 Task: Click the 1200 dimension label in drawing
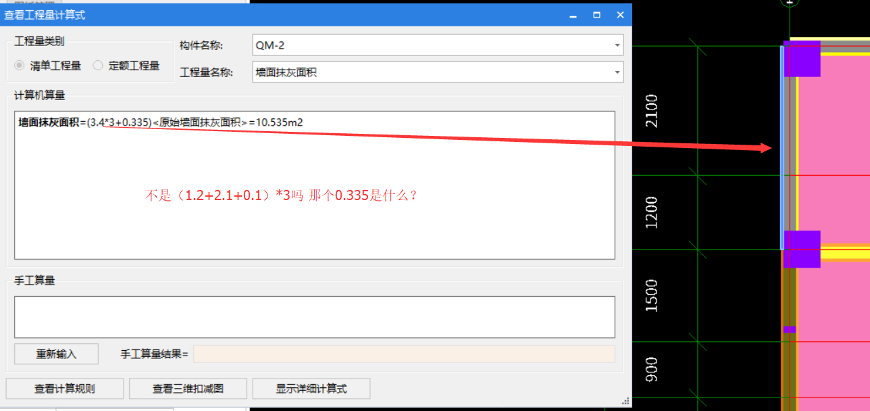click(652, 212)
